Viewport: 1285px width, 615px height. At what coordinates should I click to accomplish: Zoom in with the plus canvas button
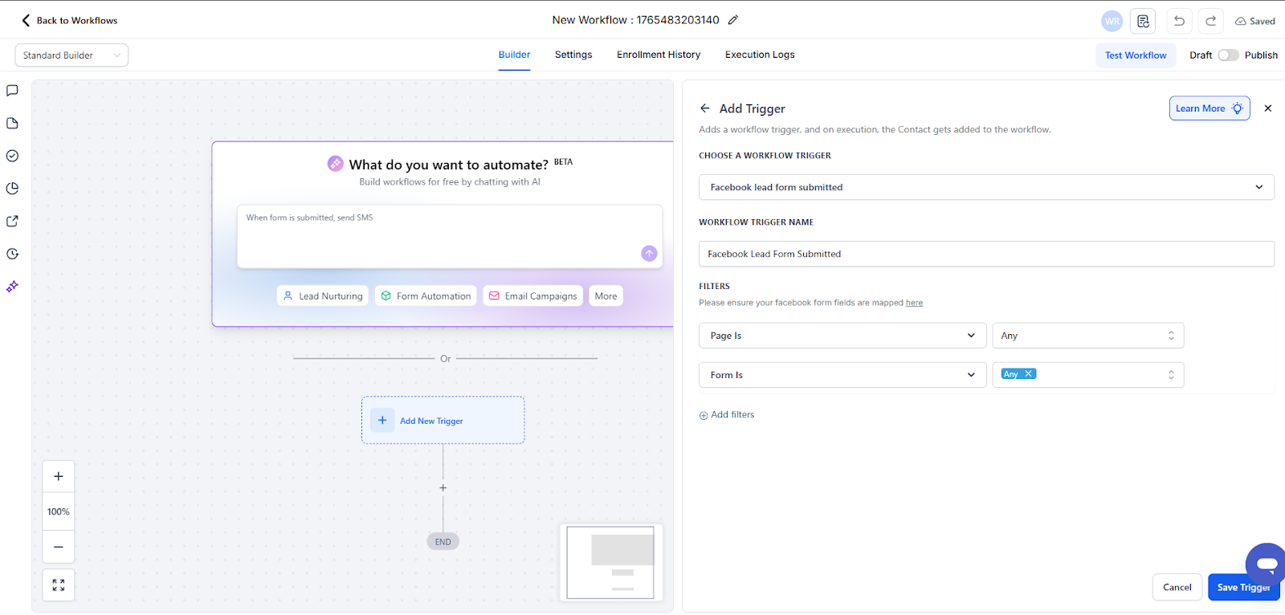tap(59, 476)
